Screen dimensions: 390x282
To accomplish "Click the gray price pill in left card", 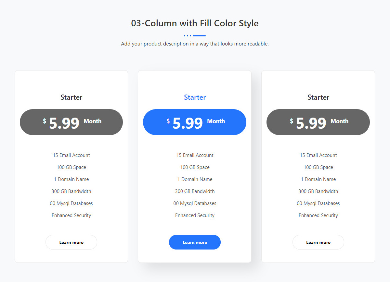I will click(x=71, y=122).
